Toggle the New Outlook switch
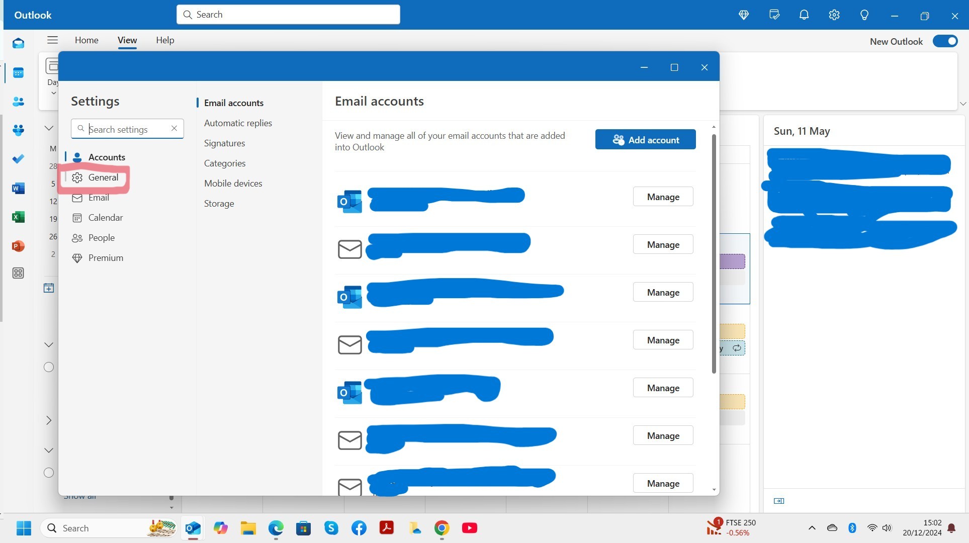 [945, 41]
